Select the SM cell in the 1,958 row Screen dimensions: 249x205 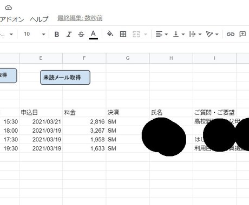coord(128,140)
